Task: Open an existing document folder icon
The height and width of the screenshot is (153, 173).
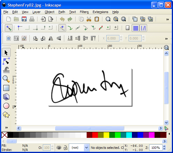Action: point(16,19)
